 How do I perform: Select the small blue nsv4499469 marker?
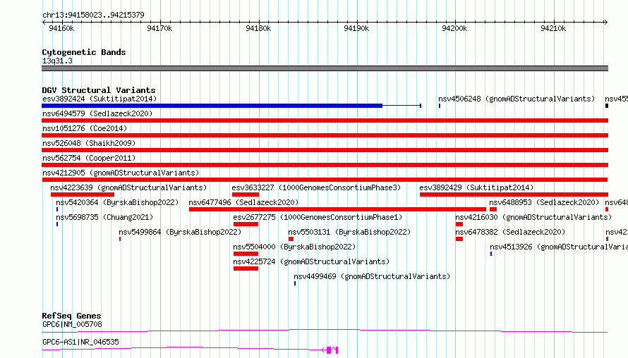(x=295, y=283)
